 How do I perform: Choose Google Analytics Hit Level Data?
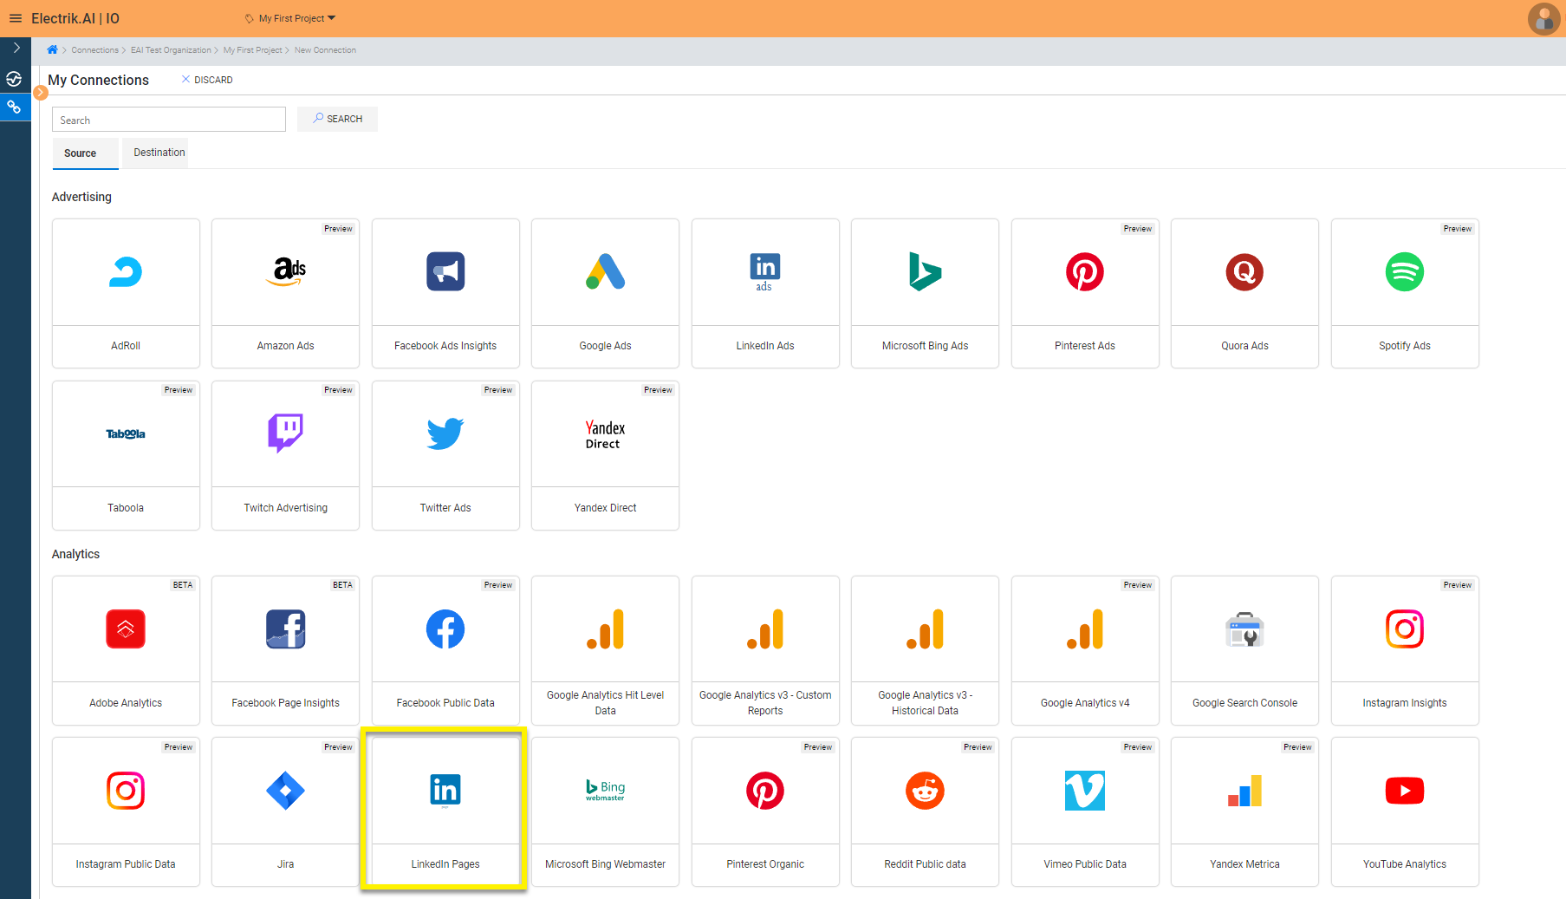pos(605,650)
